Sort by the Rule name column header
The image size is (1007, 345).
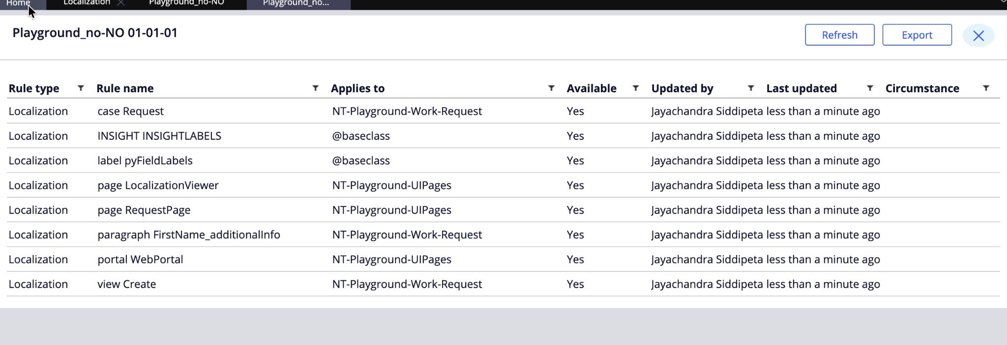pos(125,88)
